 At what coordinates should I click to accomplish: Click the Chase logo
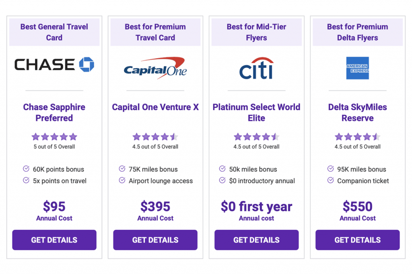[54, 65]
